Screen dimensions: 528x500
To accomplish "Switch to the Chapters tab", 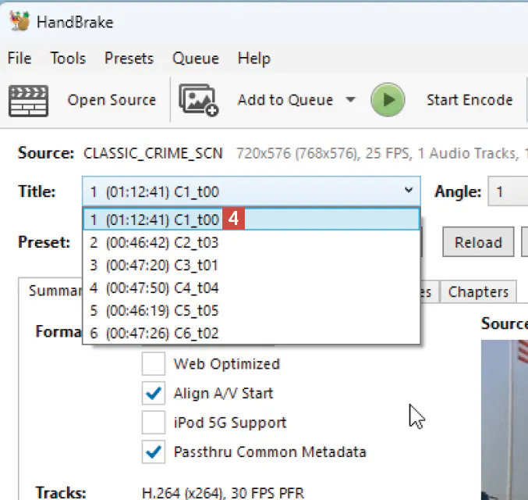I will click(478, 292).
